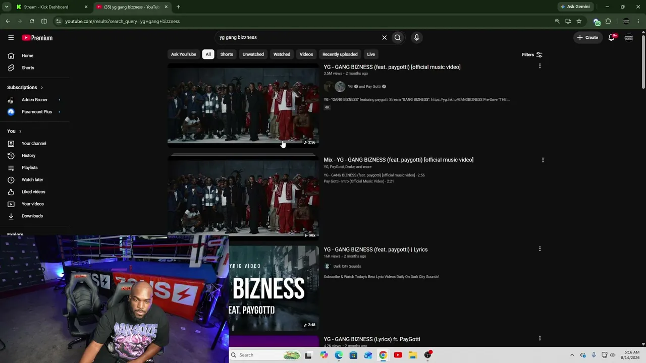Open the YouTube app on the taskbar

(x=398, y=355)
